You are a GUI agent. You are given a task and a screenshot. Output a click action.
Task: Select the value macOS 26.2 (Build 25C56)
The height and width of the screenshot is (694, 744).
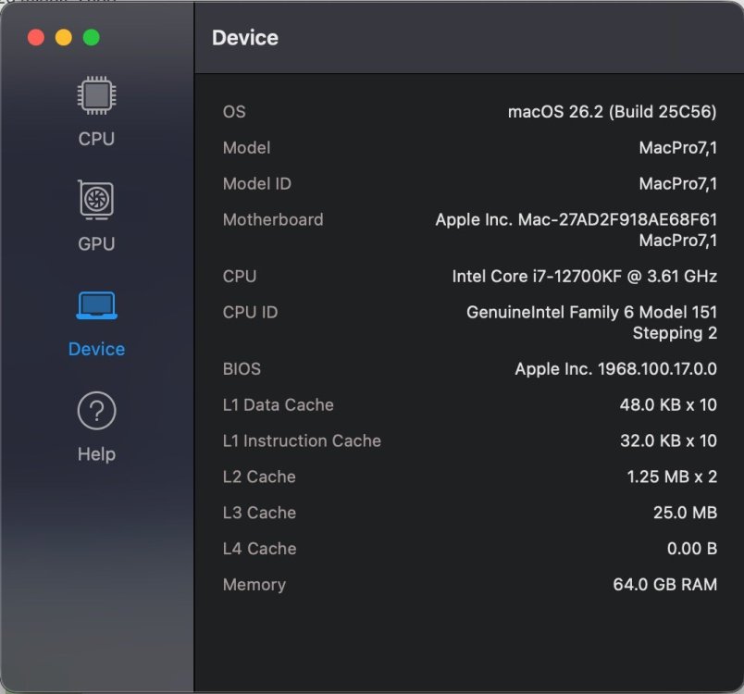(x=612, y=112)
